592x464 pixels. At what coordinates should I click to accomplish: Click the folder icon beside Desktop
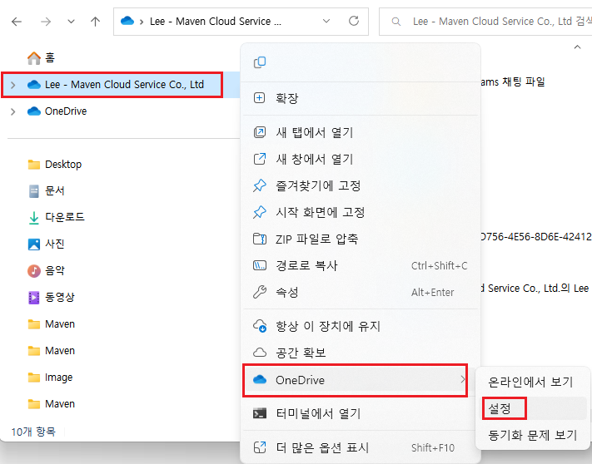click(34, 165)
